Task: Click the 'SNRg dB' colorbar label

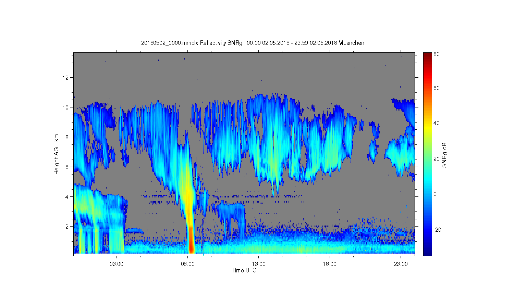Action: (x=444, y=155)
